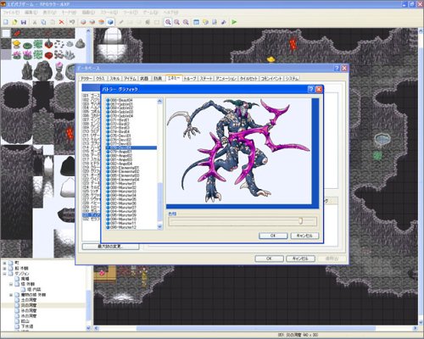This screenshot has height=339, width=424.
Task: Save the project with the floppy disk icon
Action: (24, 22)
